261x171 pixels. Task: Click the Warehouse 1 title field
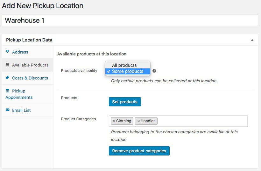click(x=130, y=21)
